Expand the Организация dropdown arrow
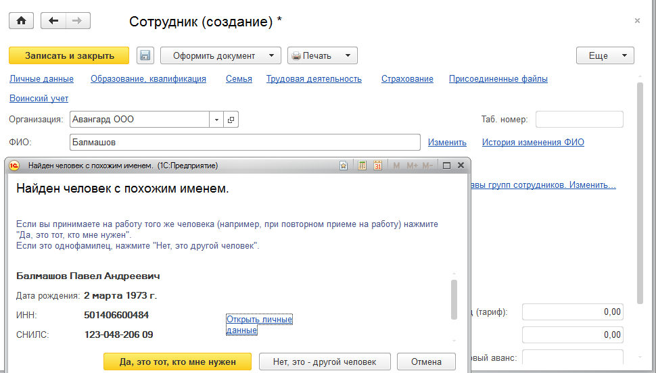The height and width of the screenshot is (373, 656). (217, 120)
